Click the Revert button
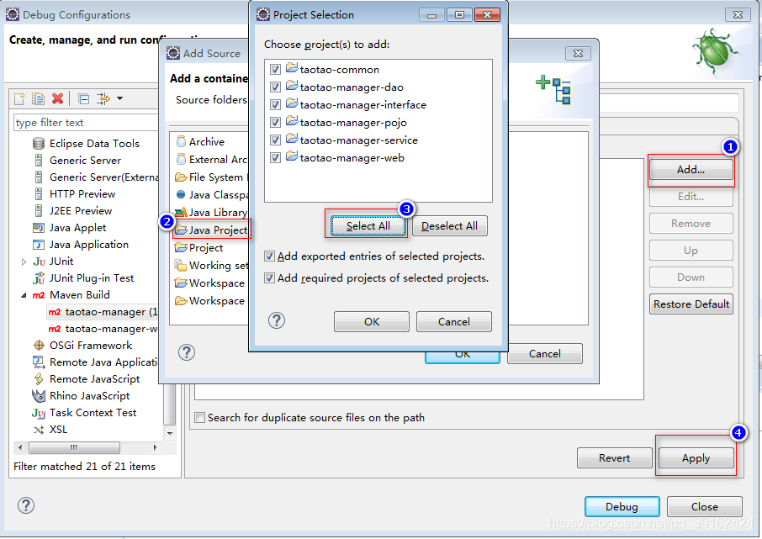The width and height of the screenshot is (762, 539). click(614, 458)
